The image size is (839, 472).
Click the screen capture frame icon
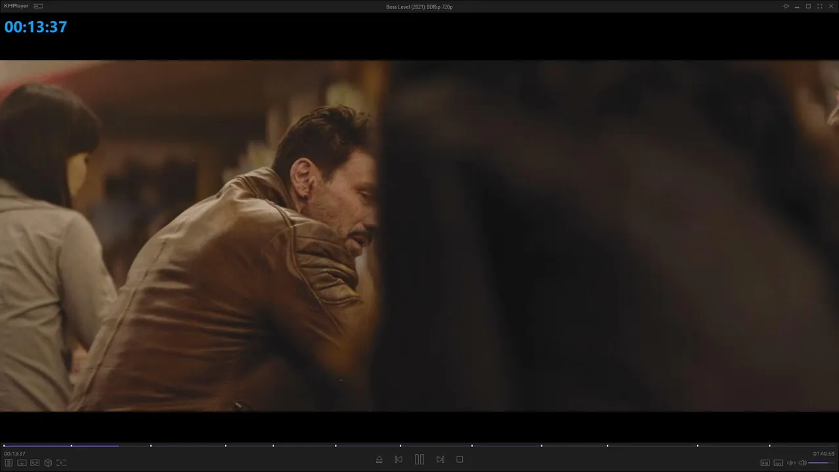coord(61,463)
